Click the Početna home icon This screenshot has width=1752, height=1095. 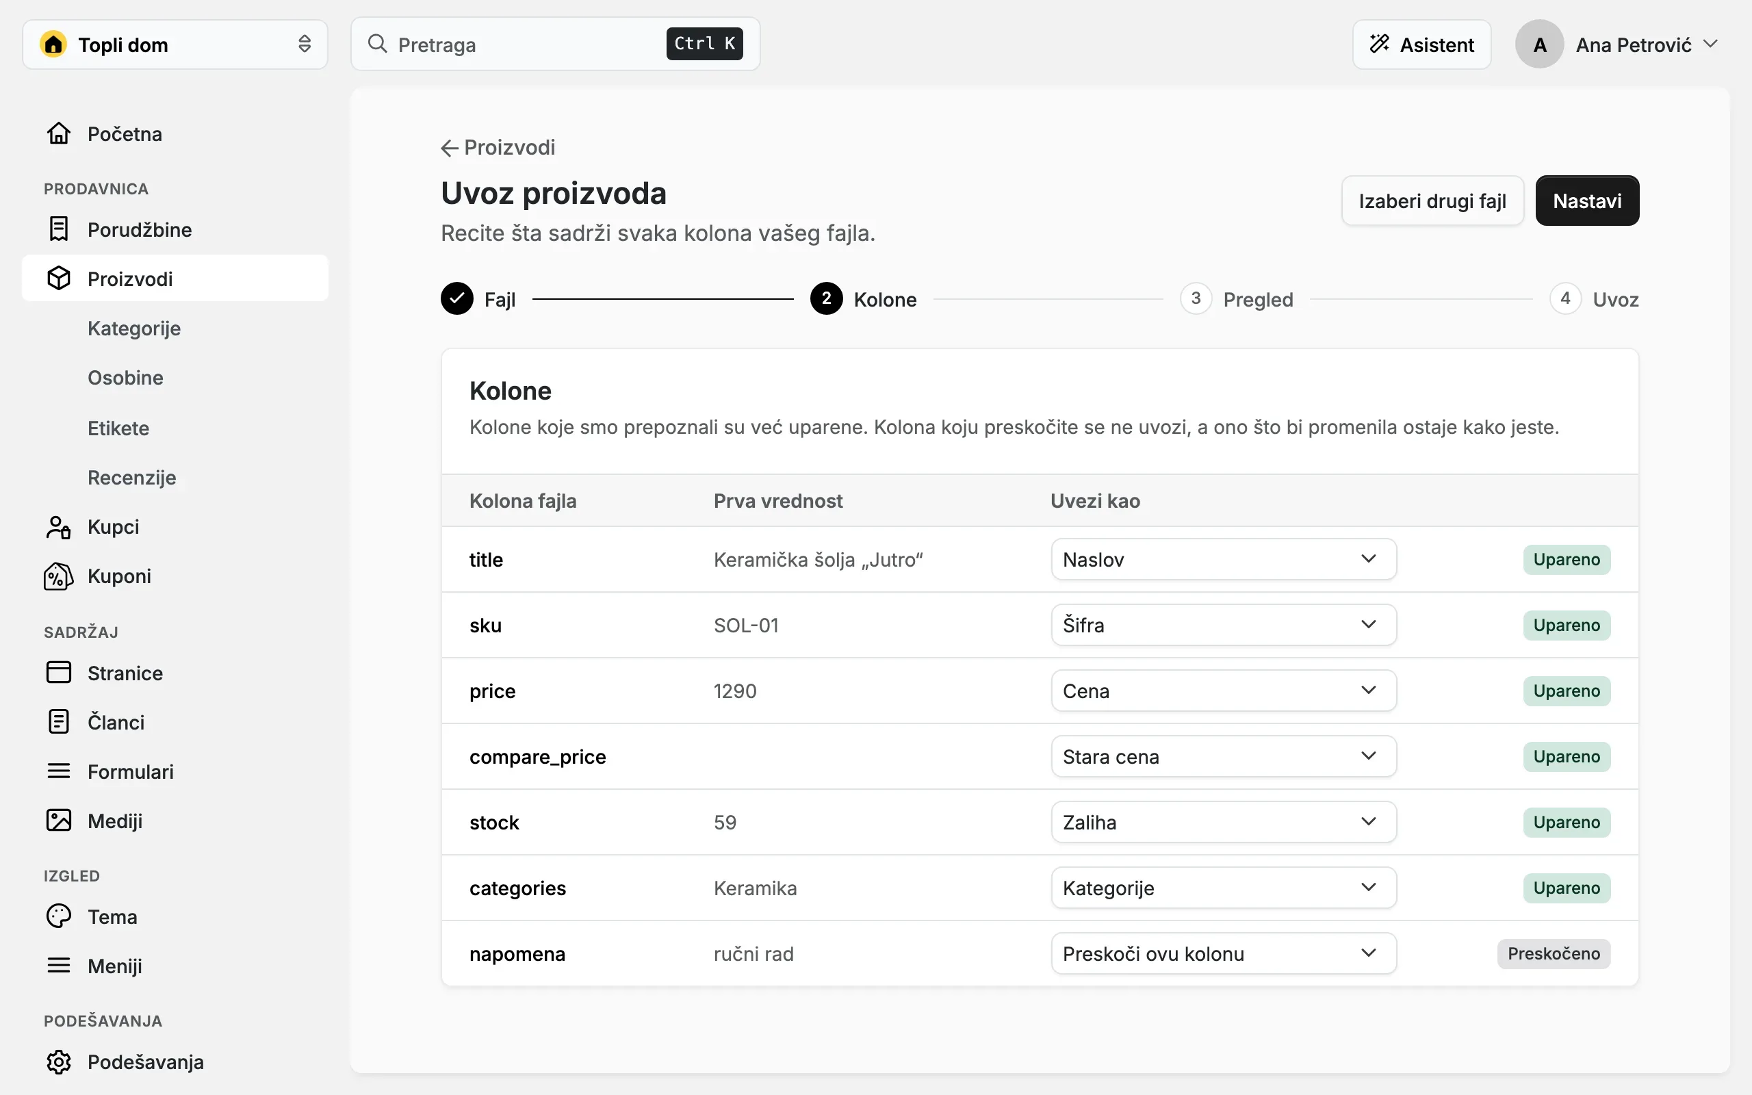pyautogui.click(x=59, y=134)
